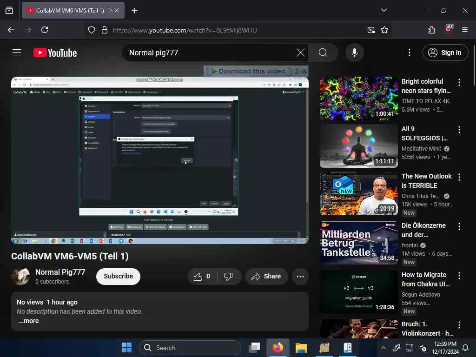
Task: Open options for Bright colorful neon video
Action: coord(459,82)
